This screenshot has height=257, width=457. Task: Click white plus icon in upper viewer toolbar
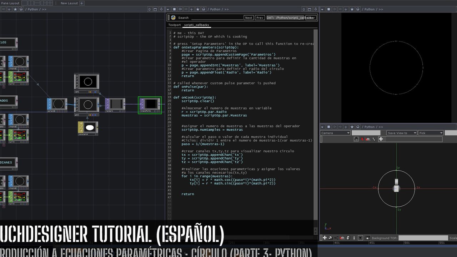(x=381, y=139)
